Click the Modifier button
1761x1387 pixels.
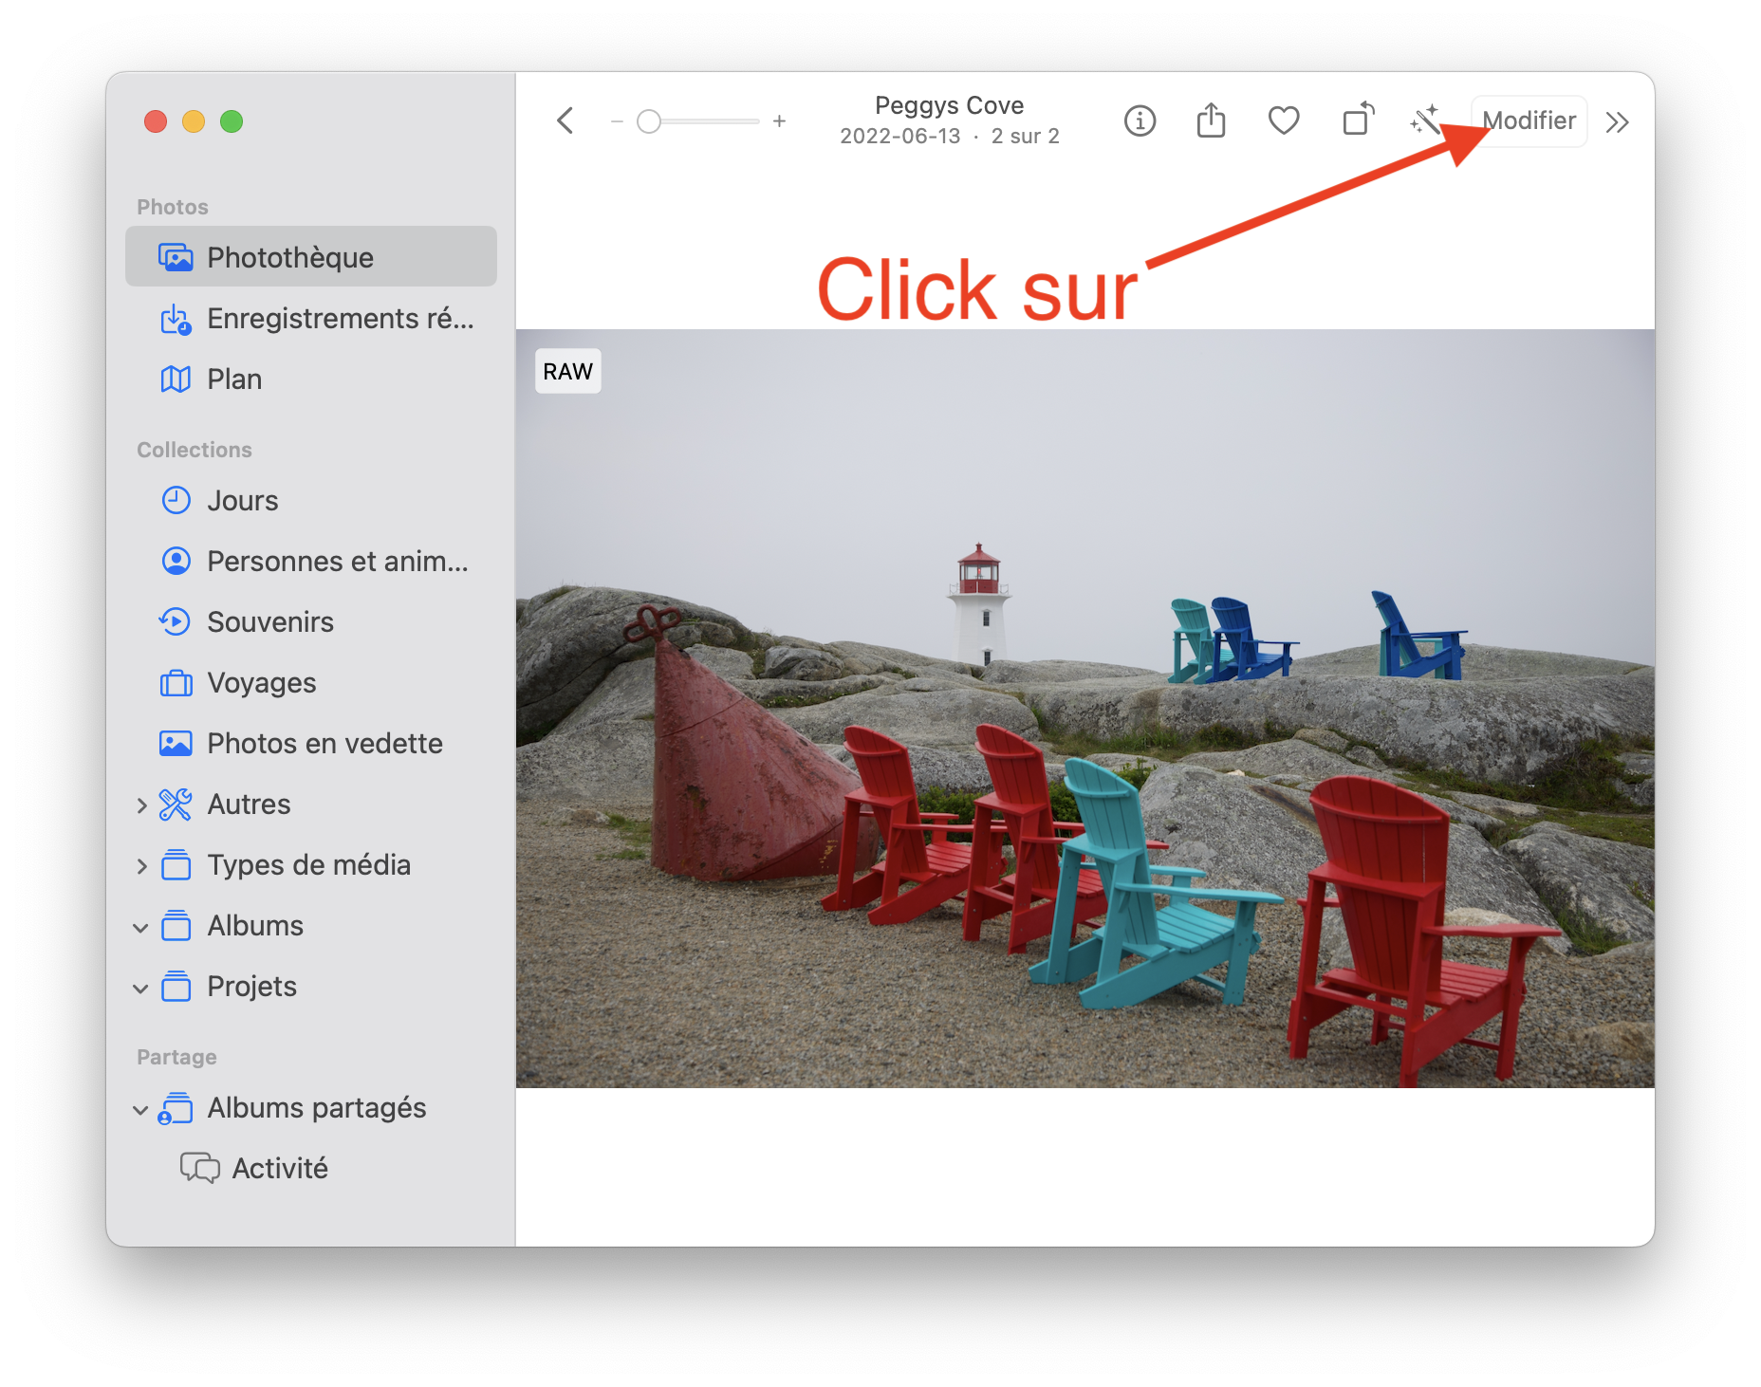coord(1530,121)
